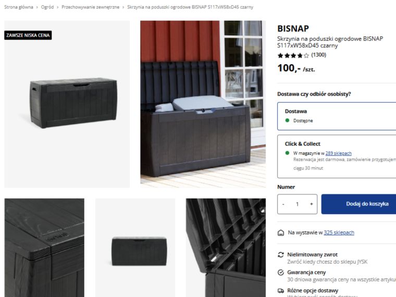Viewport: 396px width, 297px height.
Task: Click the 1300 reviews count
Action: 318,55
